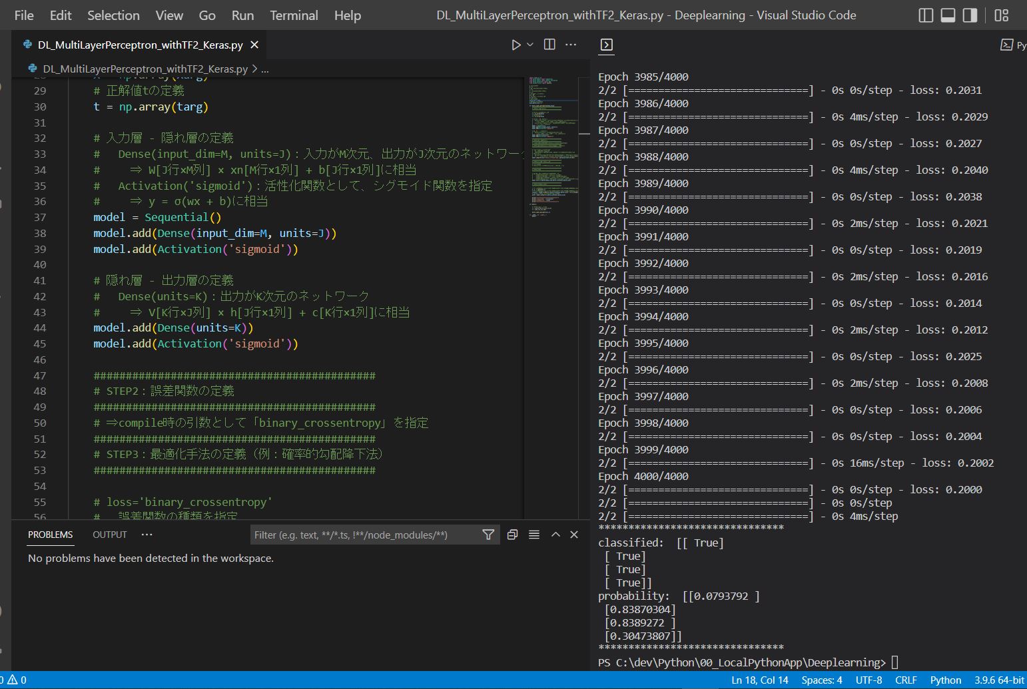Click breadcrumb file name DL_MultiLayerPerceptron_withTF2_Keras.py
Screen dimensions: 1027x689
145,69
